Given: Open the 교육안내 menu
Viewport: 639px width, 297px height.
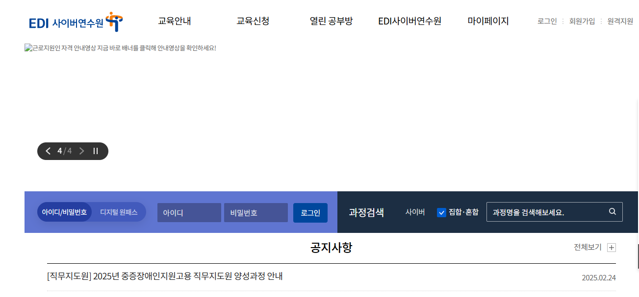Looking at the screenshot, I should tap(175, 21).
